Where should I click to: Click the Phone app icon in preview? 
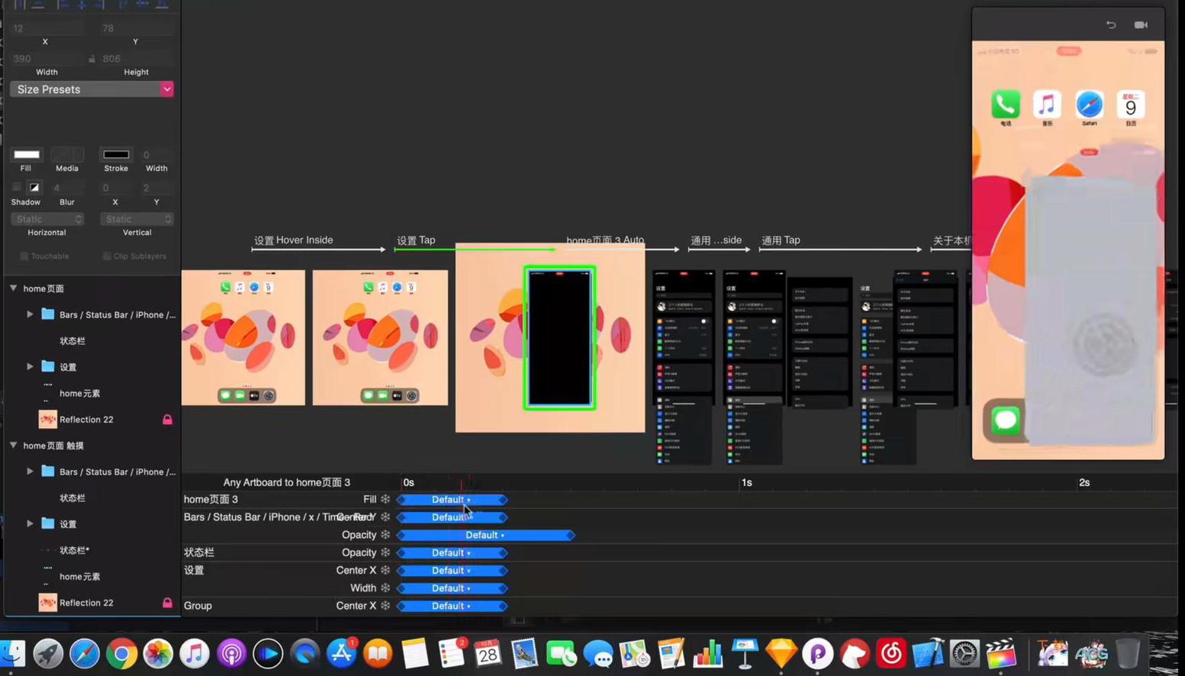pos(1006,105)
